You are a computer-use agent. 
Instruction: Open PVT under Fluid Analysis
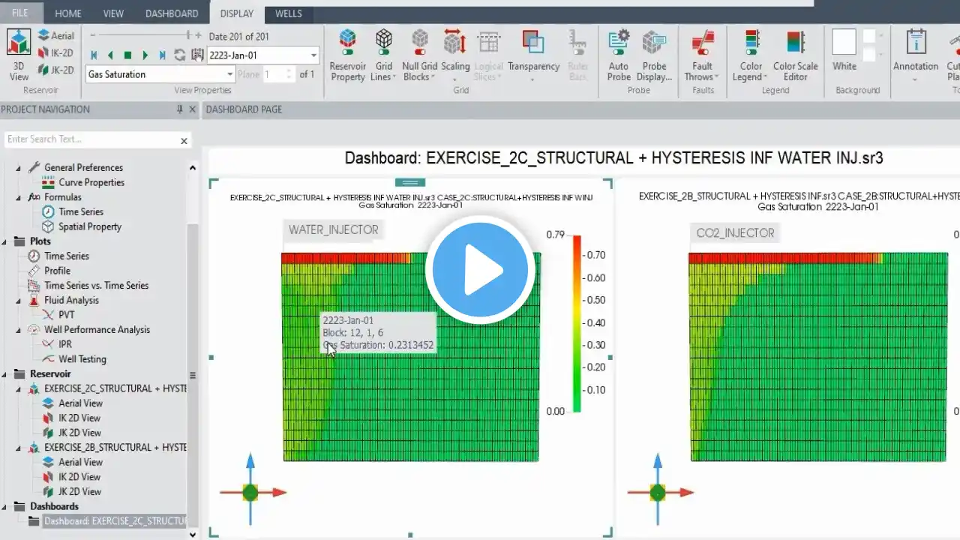pos(66,315)
